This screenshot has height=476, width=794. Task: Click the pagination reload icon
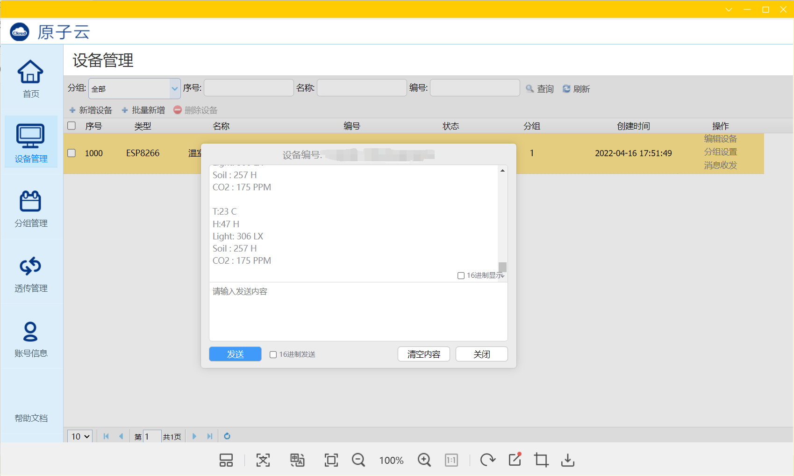tap(227, 436)
